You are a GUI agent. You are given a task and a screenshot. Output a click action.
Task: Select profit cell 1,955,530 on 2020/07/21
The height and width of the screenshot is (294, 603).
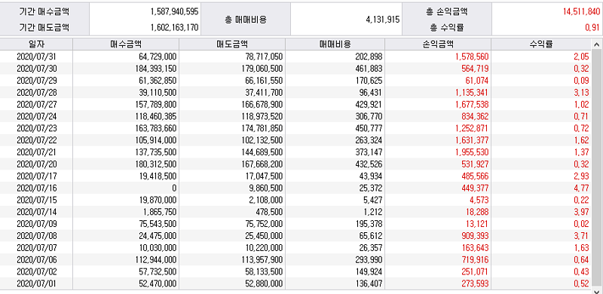tap(472, 152)
